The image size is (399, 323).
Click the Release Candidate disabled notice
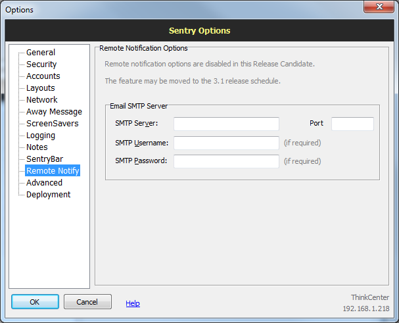coord(210,64)
